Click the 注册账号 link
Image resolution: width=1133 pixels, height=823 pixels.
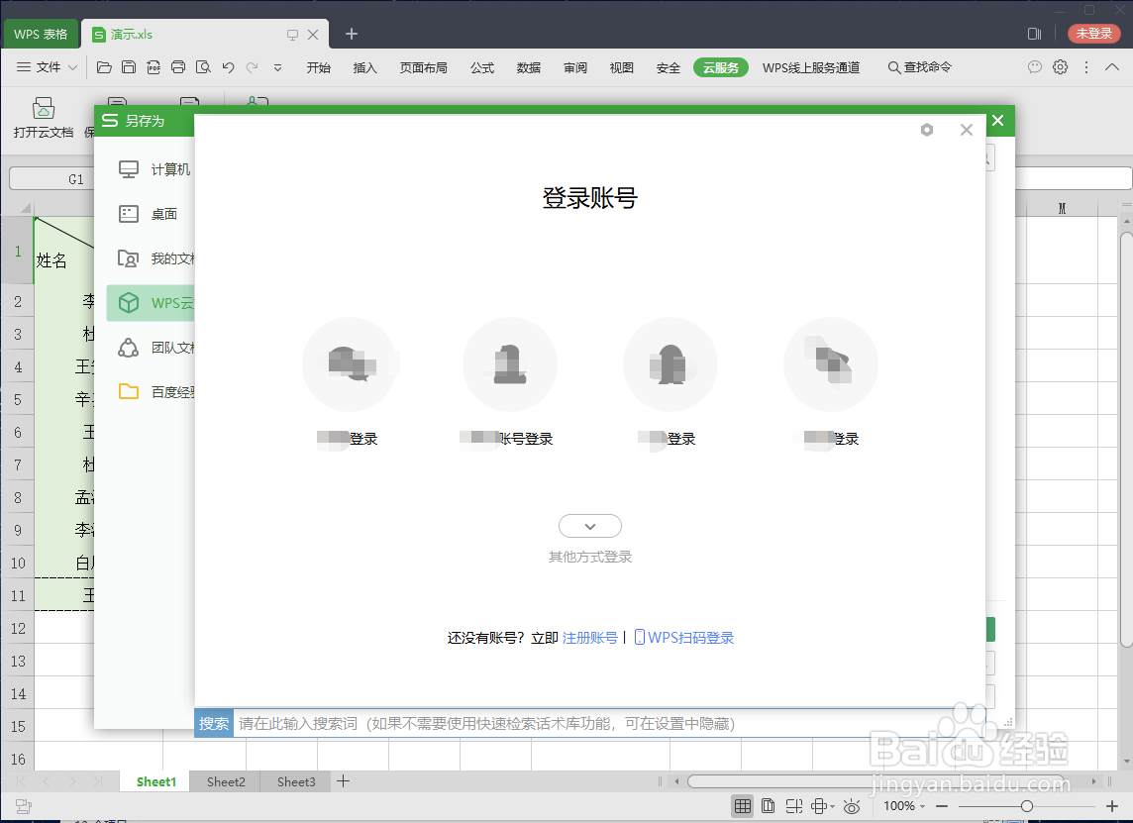[589, 637]
